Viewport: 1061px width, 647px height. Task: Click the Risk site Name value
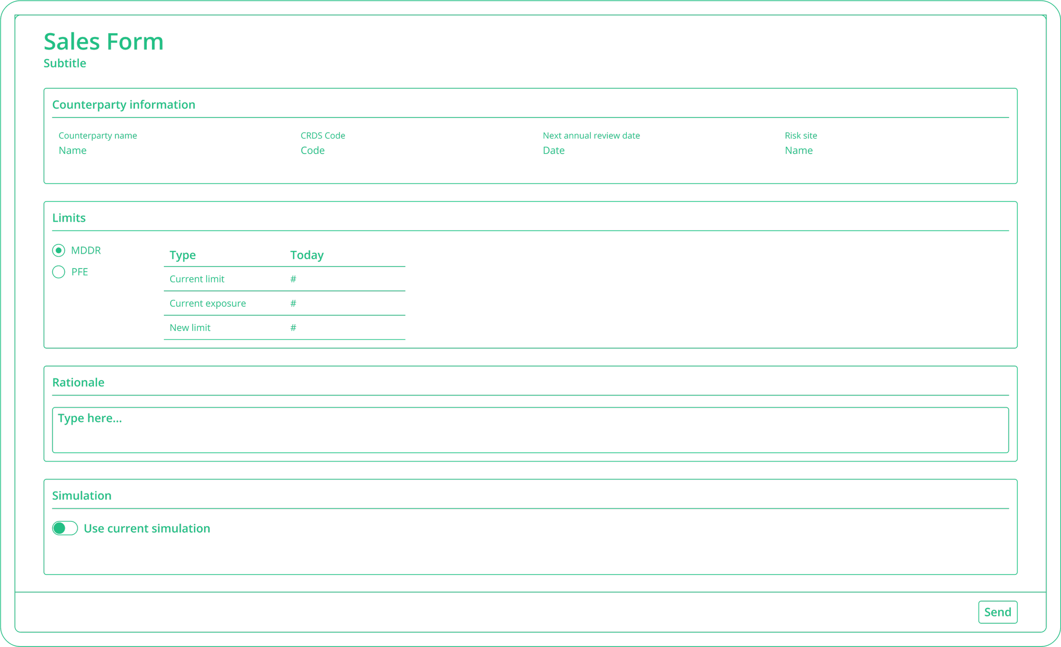[798, 151]
